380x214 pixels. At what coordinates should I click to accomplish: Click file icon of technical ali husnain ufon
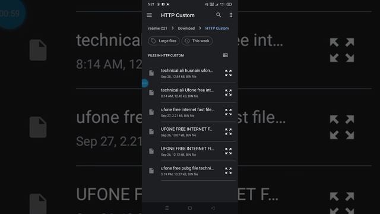[151, 73]
